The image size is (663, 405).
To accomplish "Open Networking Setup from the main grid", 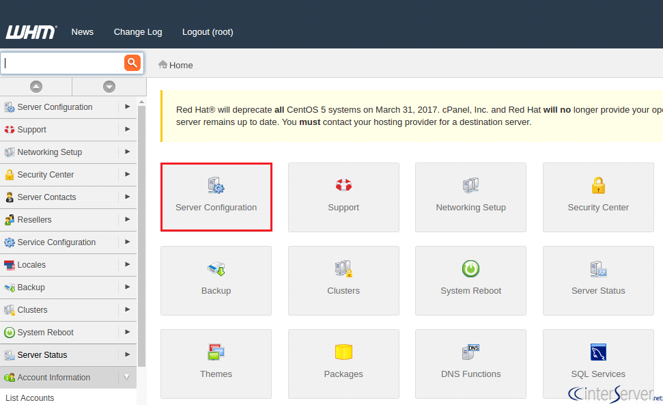I will click(x=470, y=197).
